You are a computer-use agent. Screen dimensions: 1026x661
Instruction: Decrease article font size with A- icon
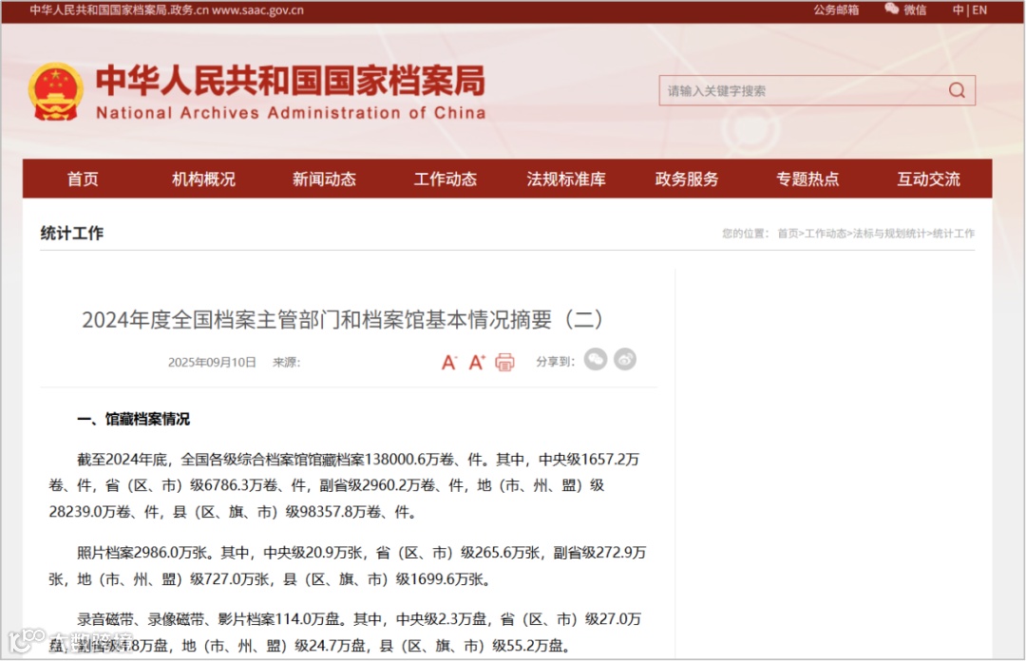click(x=448, y=362)
